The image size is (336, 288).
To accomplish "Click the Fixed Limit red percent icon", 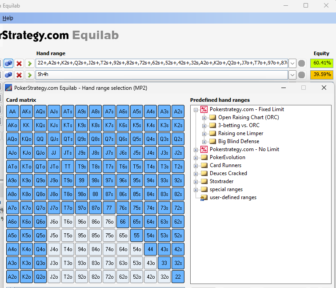I will click(204, 109).
